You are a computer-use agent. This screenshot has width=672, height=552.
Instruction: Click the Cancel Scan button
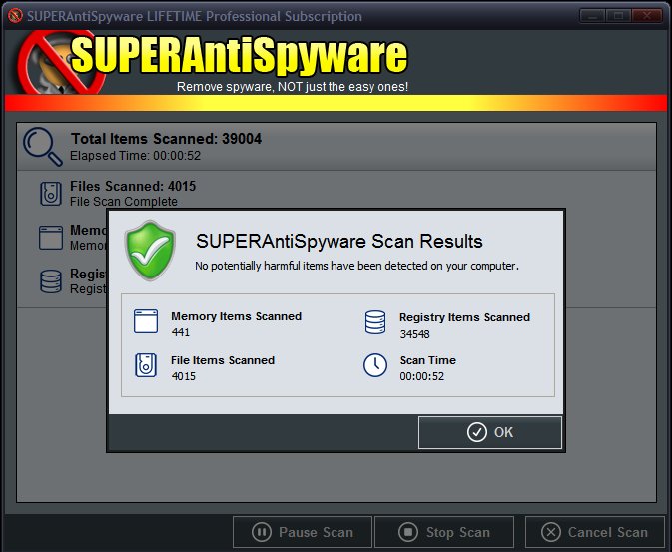point(595,532)
